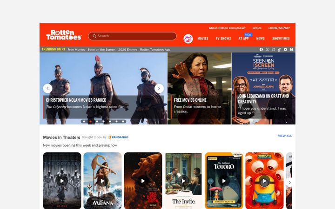Click the Fandango logo

(x=118, y=137)
